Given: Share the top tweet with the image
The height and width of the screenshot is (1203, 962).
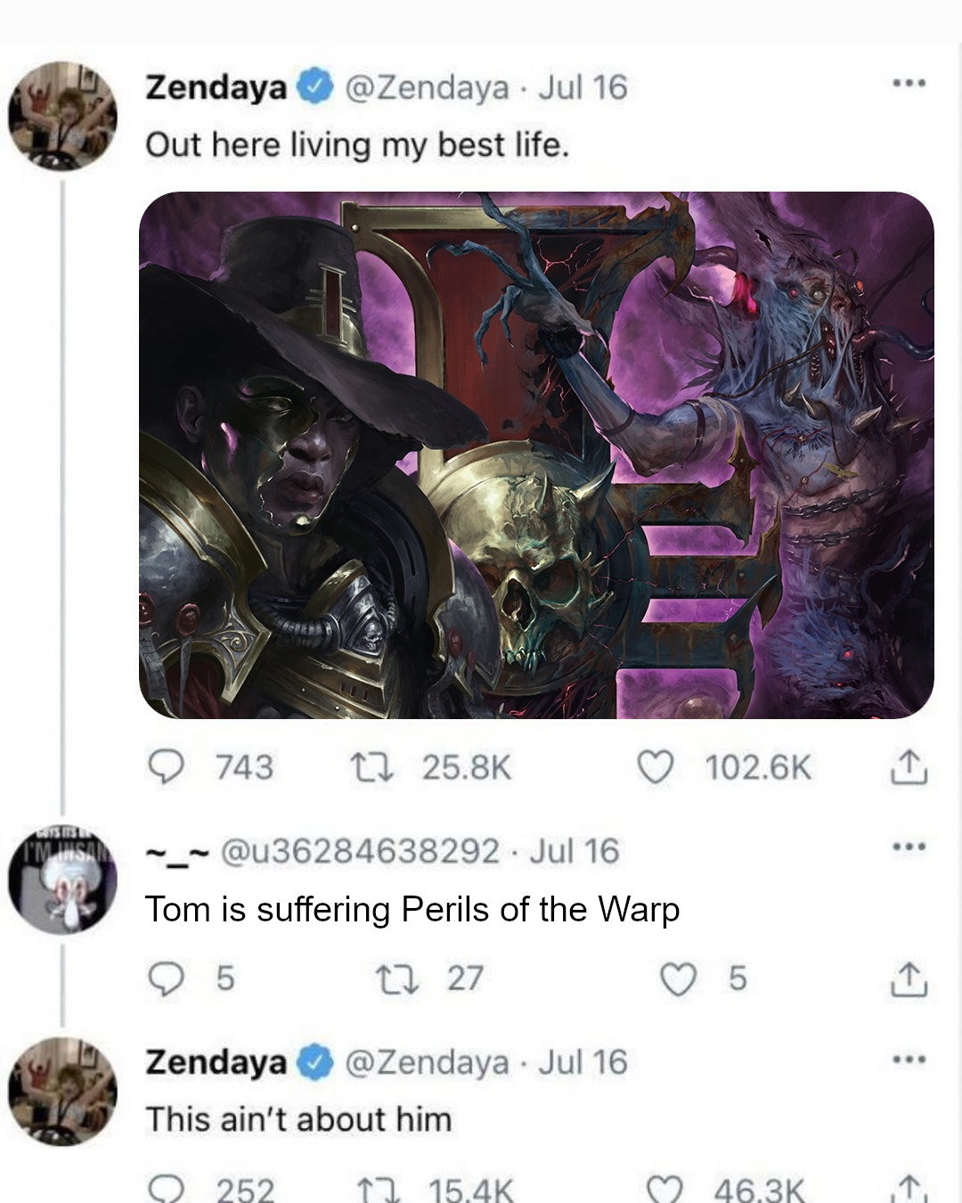Looking at the screenshot, I should coord(909,767).
